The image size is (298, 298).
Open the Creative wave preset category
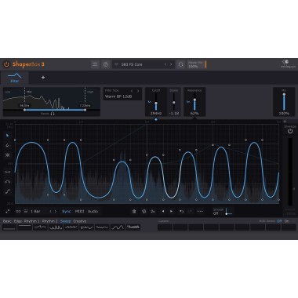pos(80,221)
